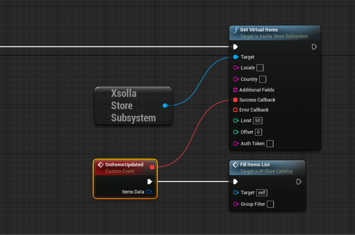Click the blue Target pin on Get Virtual Items
The image size is (355, 235).
point(235,57)
